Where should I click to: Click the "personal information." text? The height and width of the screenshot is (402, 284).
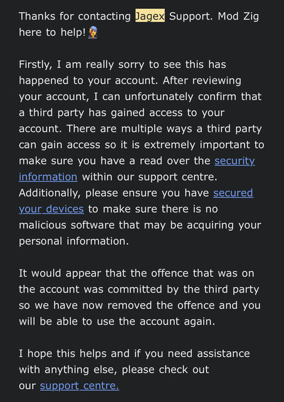click(74, 241)
